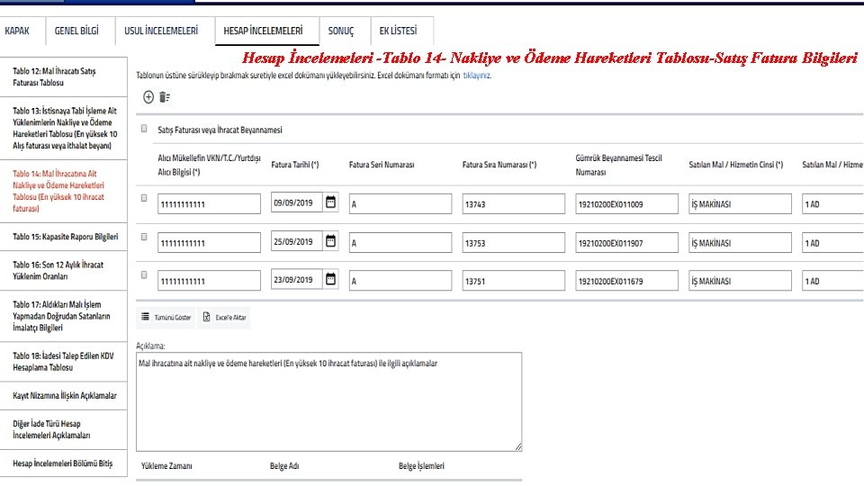This screenshot has width=864, height=486.
Task: Tick the header select-all checkbox
Action: point(144,129)
